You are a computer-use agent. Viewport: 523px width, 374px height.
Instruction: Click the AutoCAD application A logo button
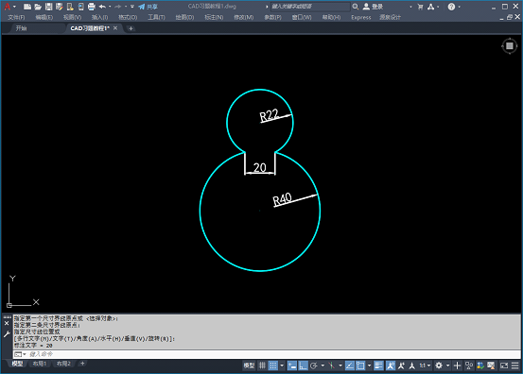7,7
